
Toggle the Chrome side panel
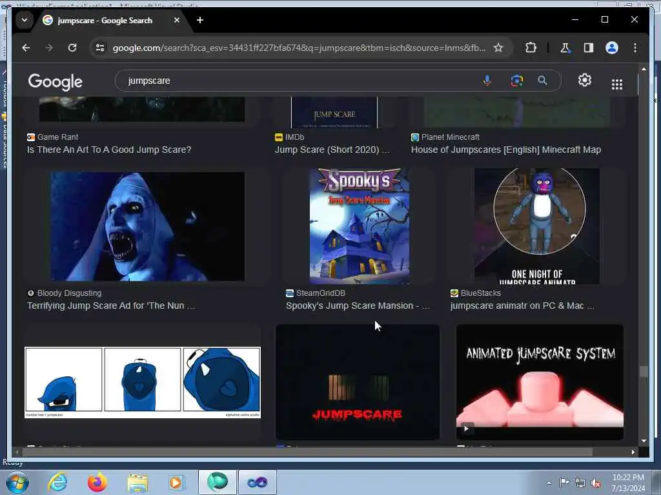pyautogui.click(x=589, y=48)
